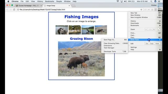Open the People menu
The image size is (168, 94).
pyautogui.click(x=59, y=1)
